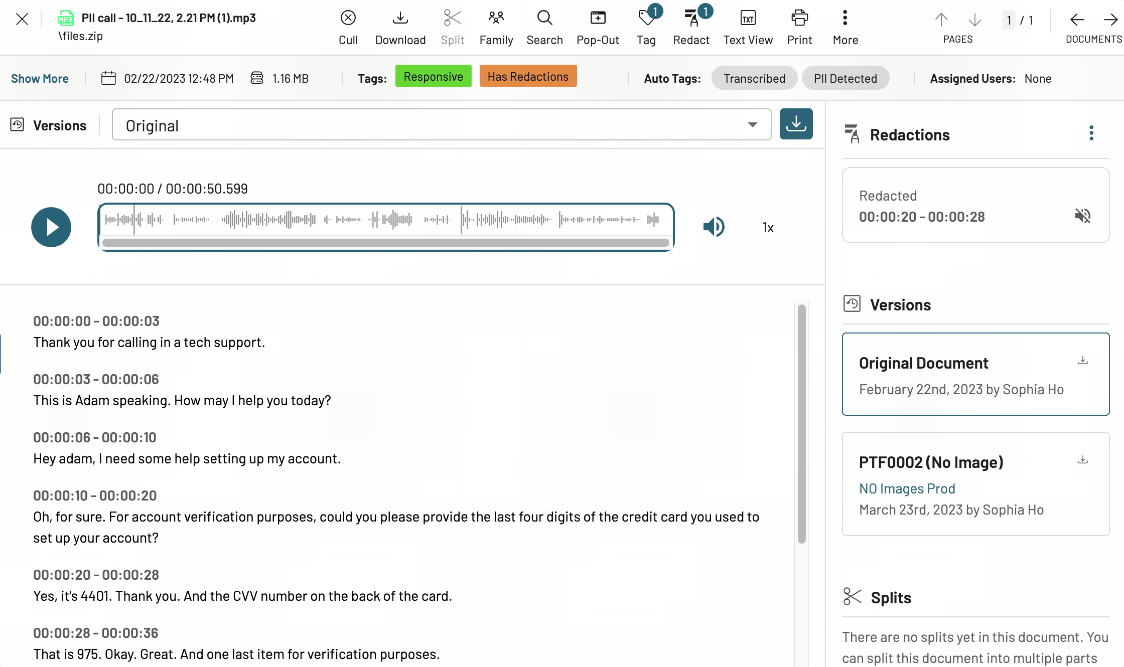This screenshot has height=667, width=1124.
Task: Click the page number input field
Action: pos(1009,20)
